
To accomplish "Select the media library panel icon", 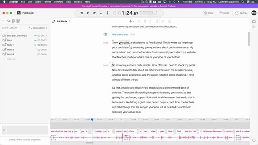I will point(18,21).
